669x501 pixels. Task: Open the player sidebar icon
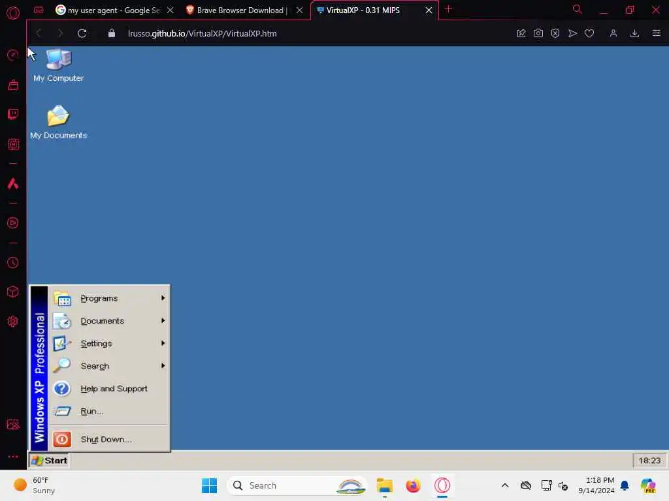coord(13,223)
